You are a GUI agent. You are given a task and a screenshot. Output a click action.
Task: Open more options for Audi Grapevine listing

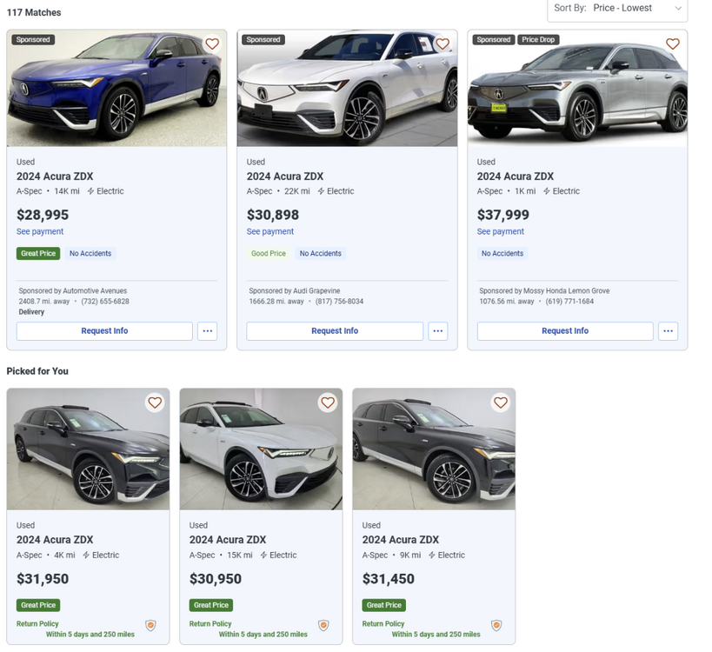(x=437, y=331)
